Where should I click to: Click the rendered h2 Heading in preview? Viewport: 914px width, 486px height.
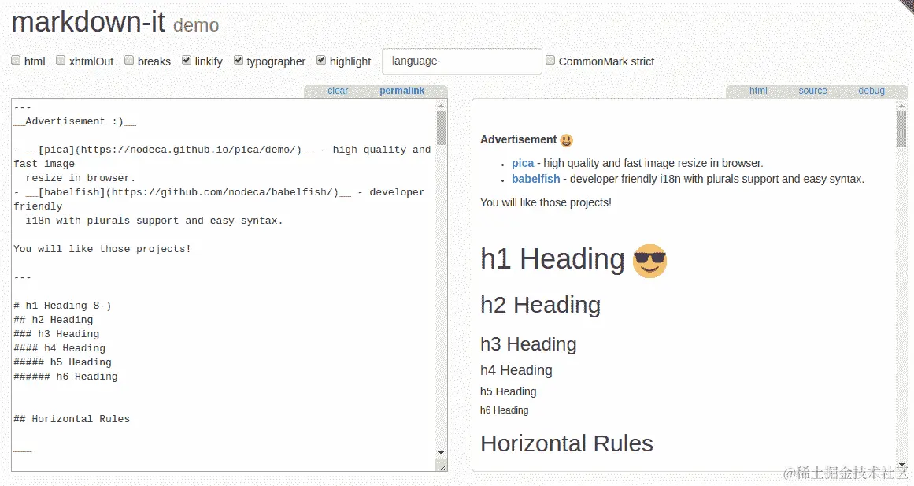pos(540,305)
